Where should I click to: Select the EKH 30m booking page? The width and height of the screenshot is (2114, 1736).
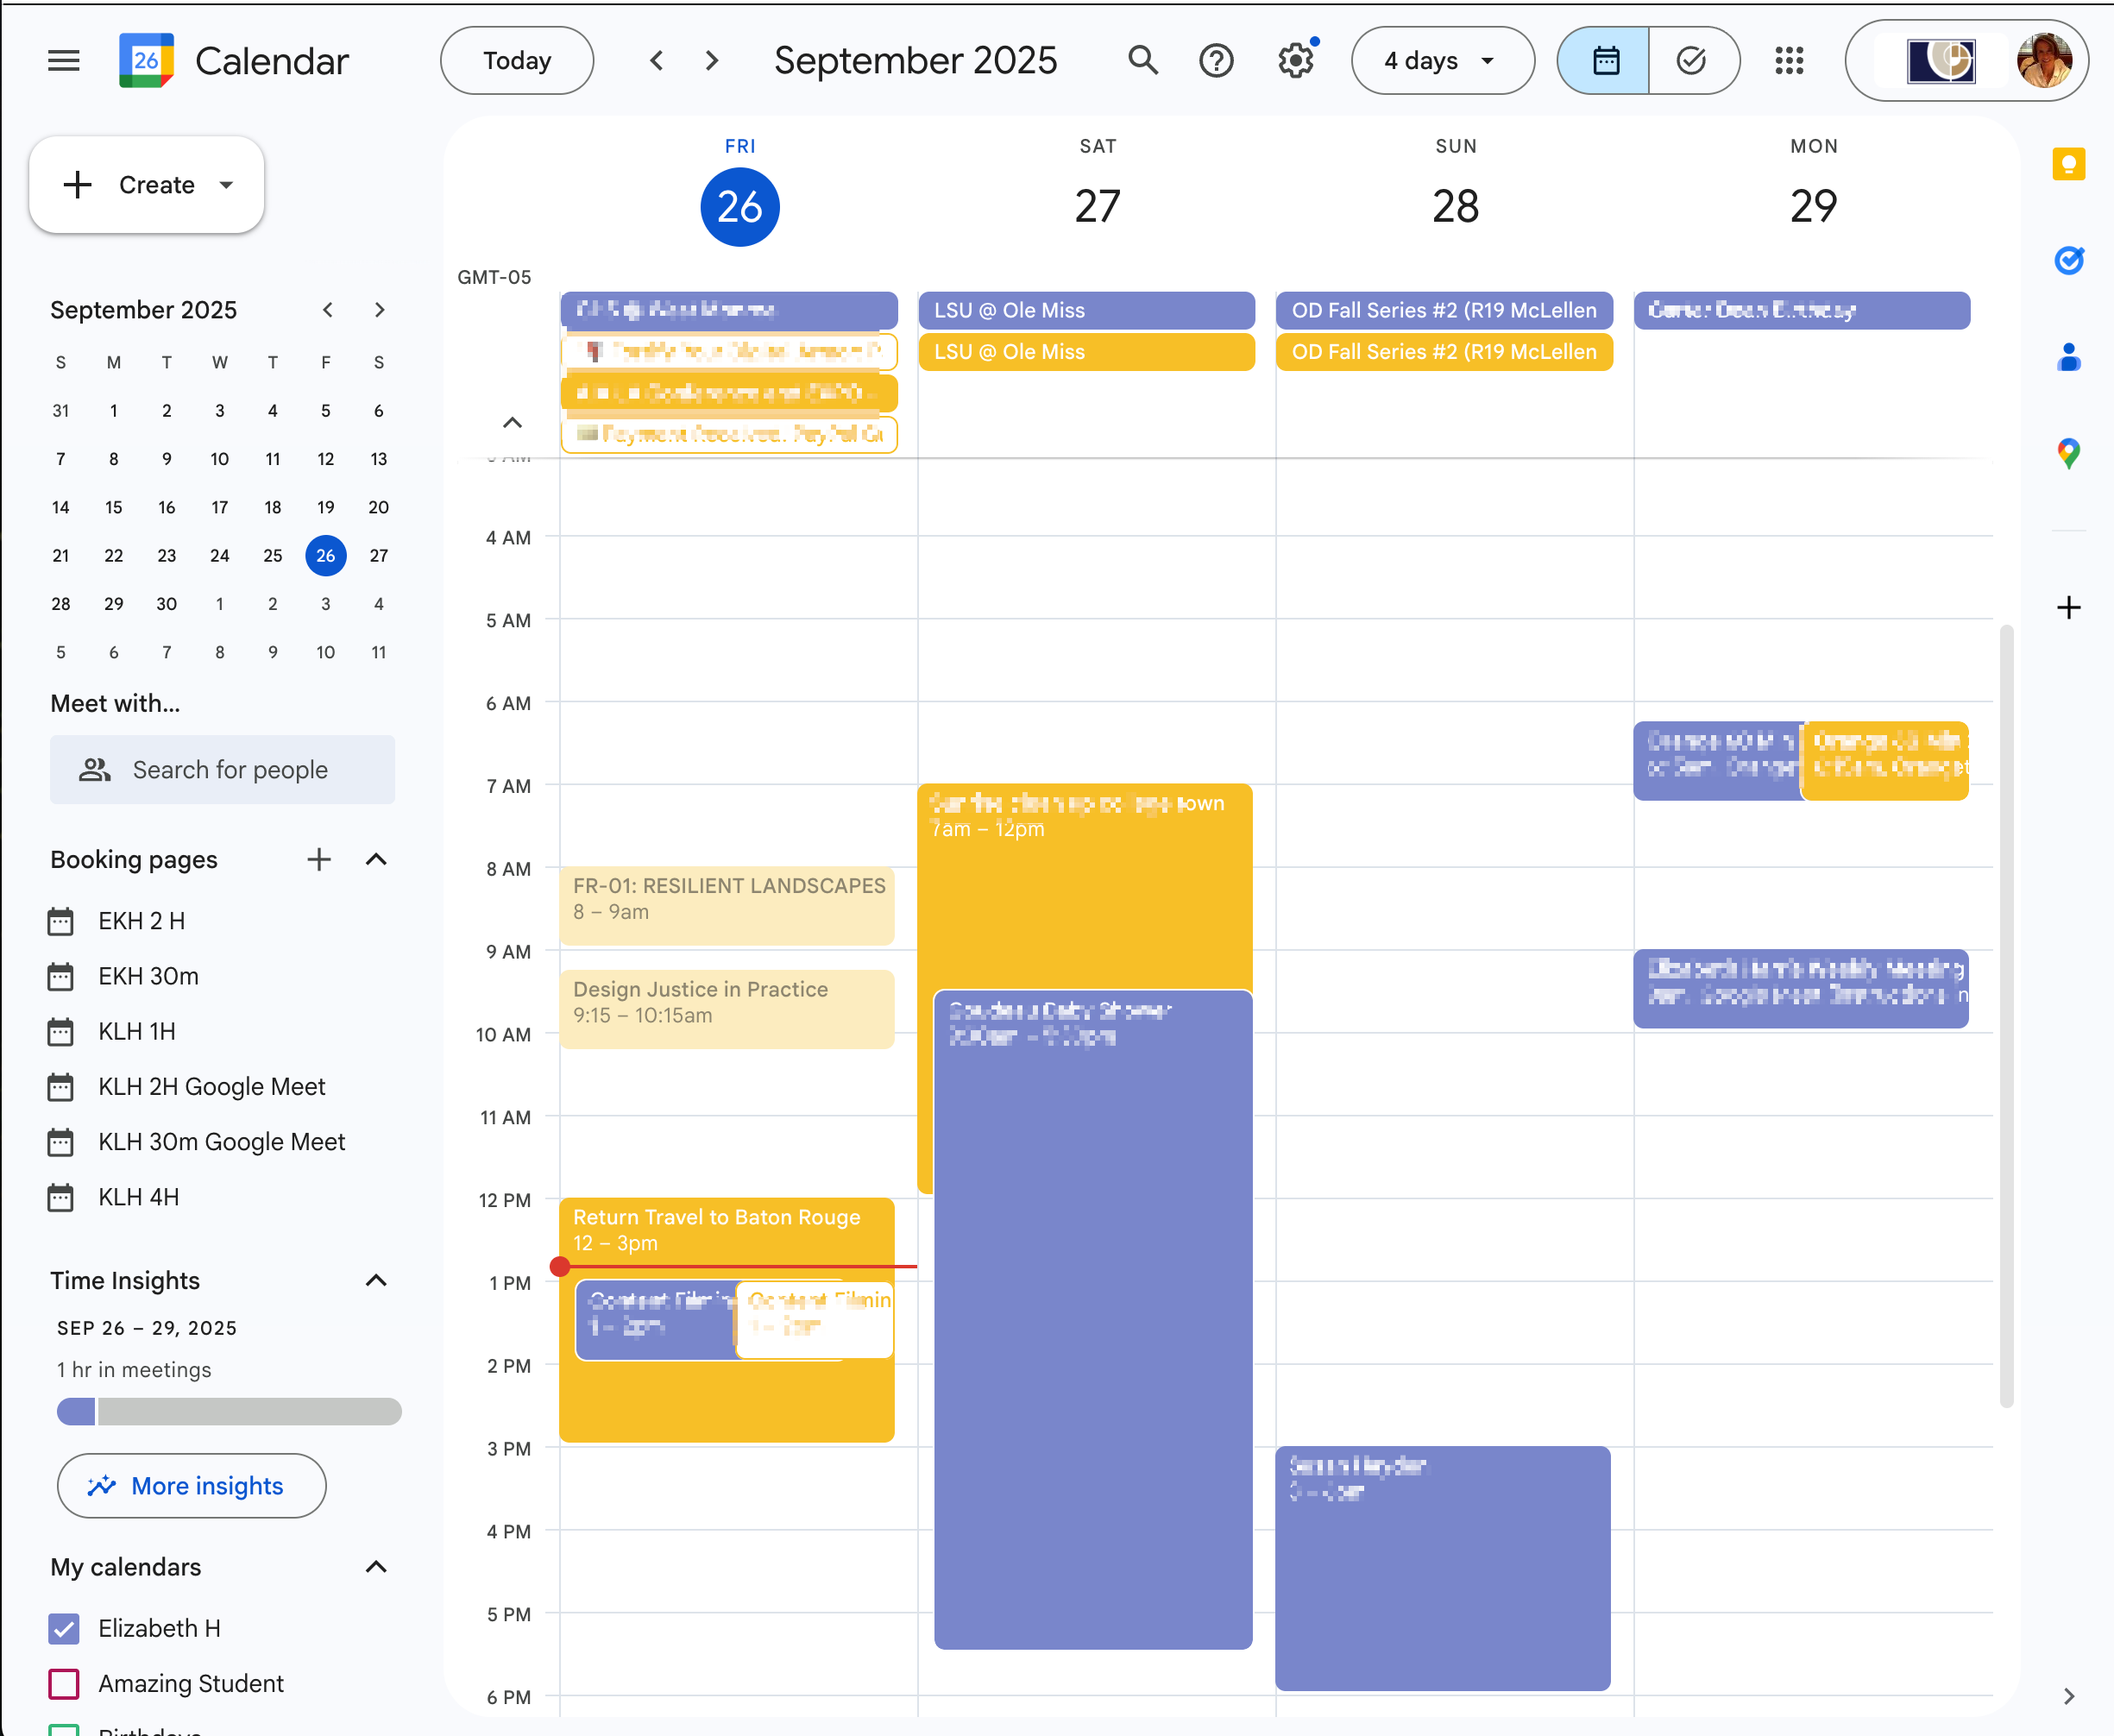[148, 976]
